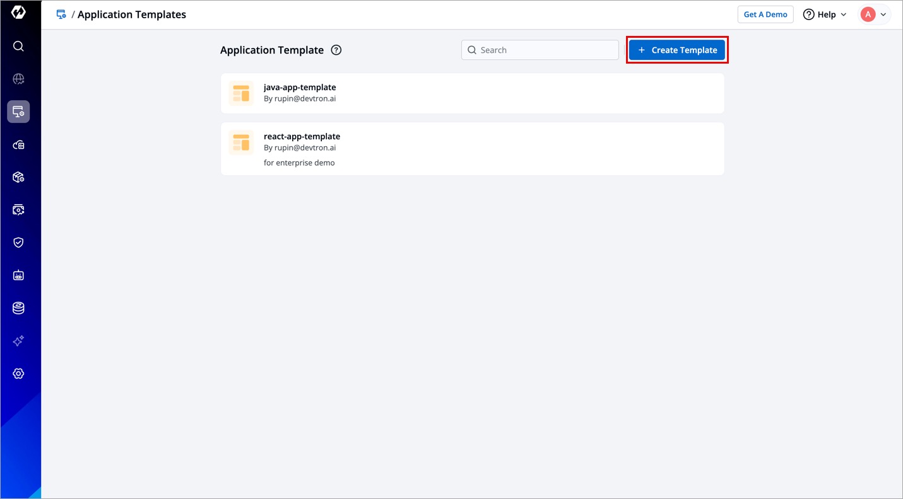Click the Create Template button
Viewport: 903px width, 499px height.
click(x=677, y=50)
